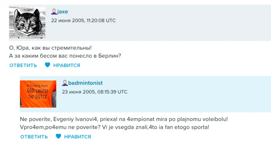Screen dimensions: 271x146
Task: Click the line starting 'Vpro4em,po4emu ne poverite?'
Action: tap(115, 127)
